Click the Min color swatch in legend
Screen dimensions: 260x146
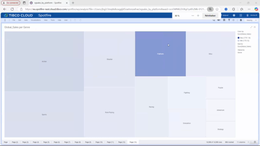coord(238,41)
